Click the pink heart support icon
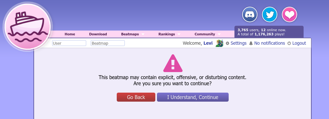 click(x=289, y=14)
